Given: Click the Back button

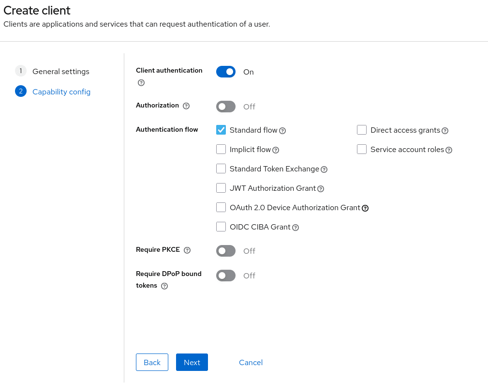Looking at the screenshot, I should [x=152, y=362].
